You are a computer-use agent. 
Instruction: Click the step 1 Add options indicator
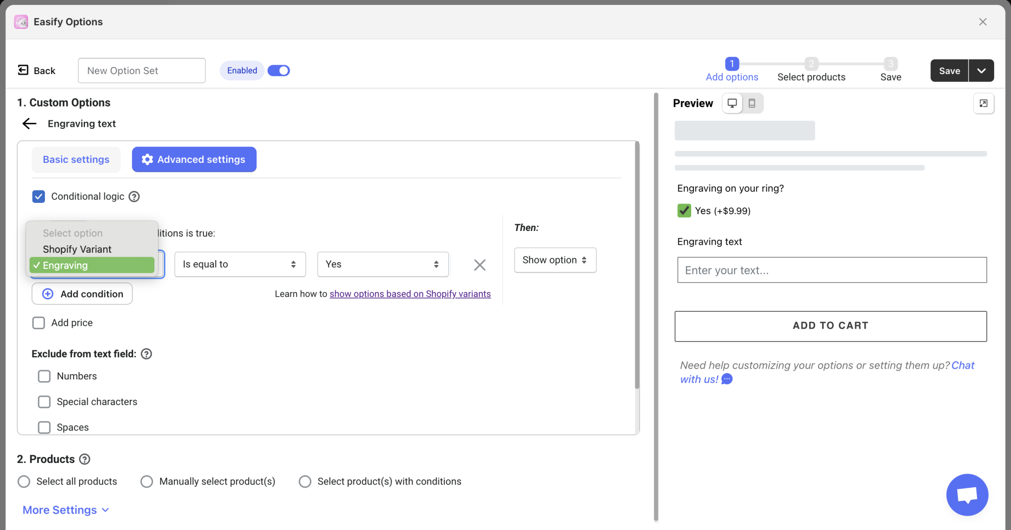pyautogui.click(x=732, y=70)
